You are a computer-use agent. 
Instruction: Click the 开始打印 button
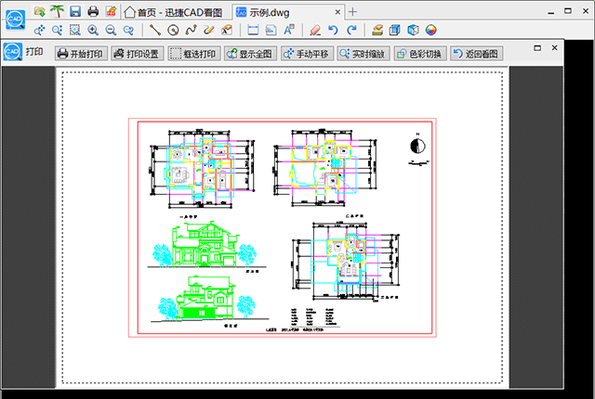pyautogui.click(x=80, y=54)
